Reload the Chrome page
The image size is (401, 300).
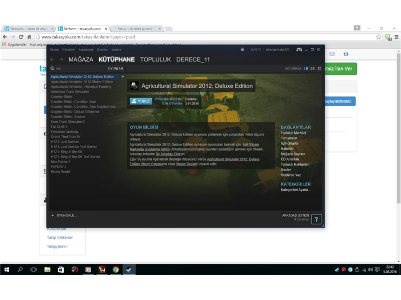[x=21, y=37]
